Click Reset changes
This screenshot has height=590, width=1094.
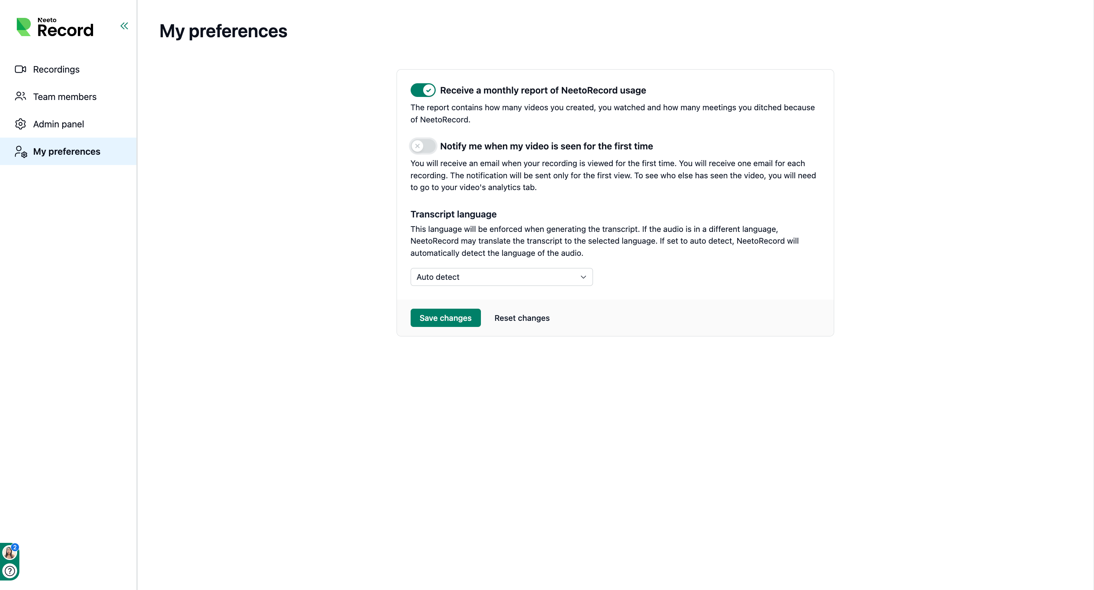[522, 317]
